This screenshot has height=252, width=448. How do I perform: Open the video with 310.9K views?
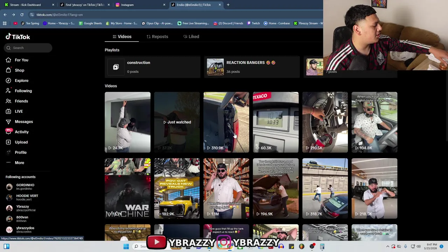click(x=226, y=122)
